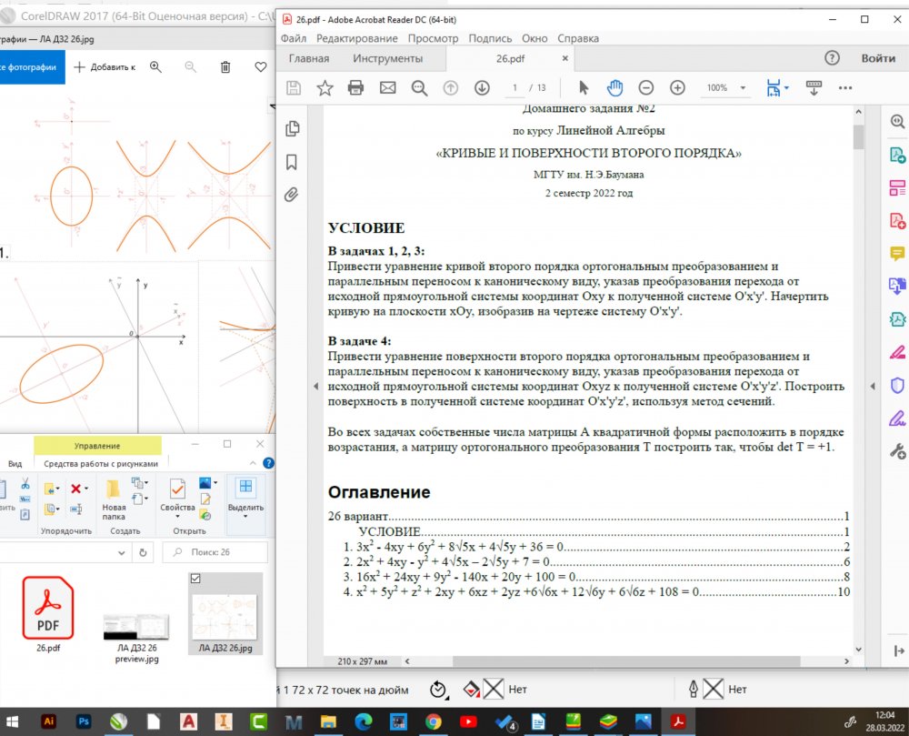This screenshot has height=736, width=909.
Task: Open page thumbnails panel in left sidebar
Action: click(293, 129)
